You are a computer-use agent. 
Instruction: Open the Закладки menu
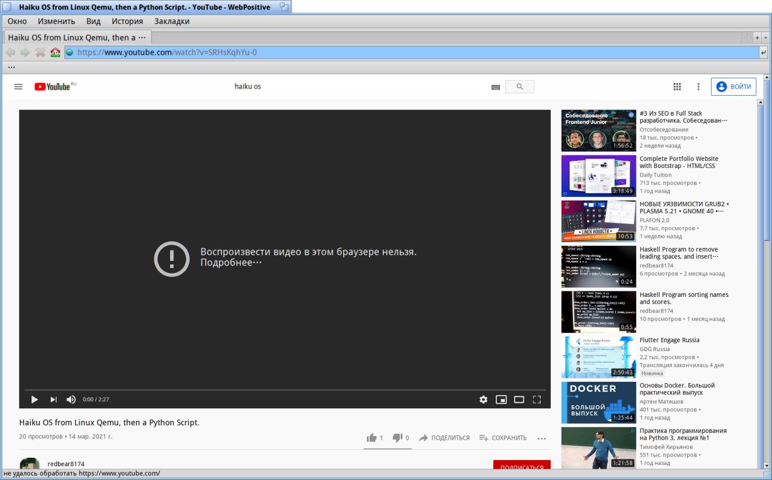pyautogui.click(x=172, y=21)
